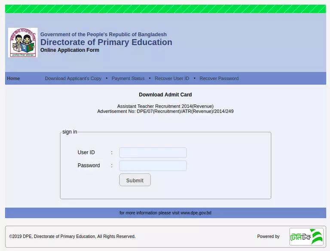Screen dimensions: 330x251
Task: Focus the User ID input field
Action: [153, 152]
